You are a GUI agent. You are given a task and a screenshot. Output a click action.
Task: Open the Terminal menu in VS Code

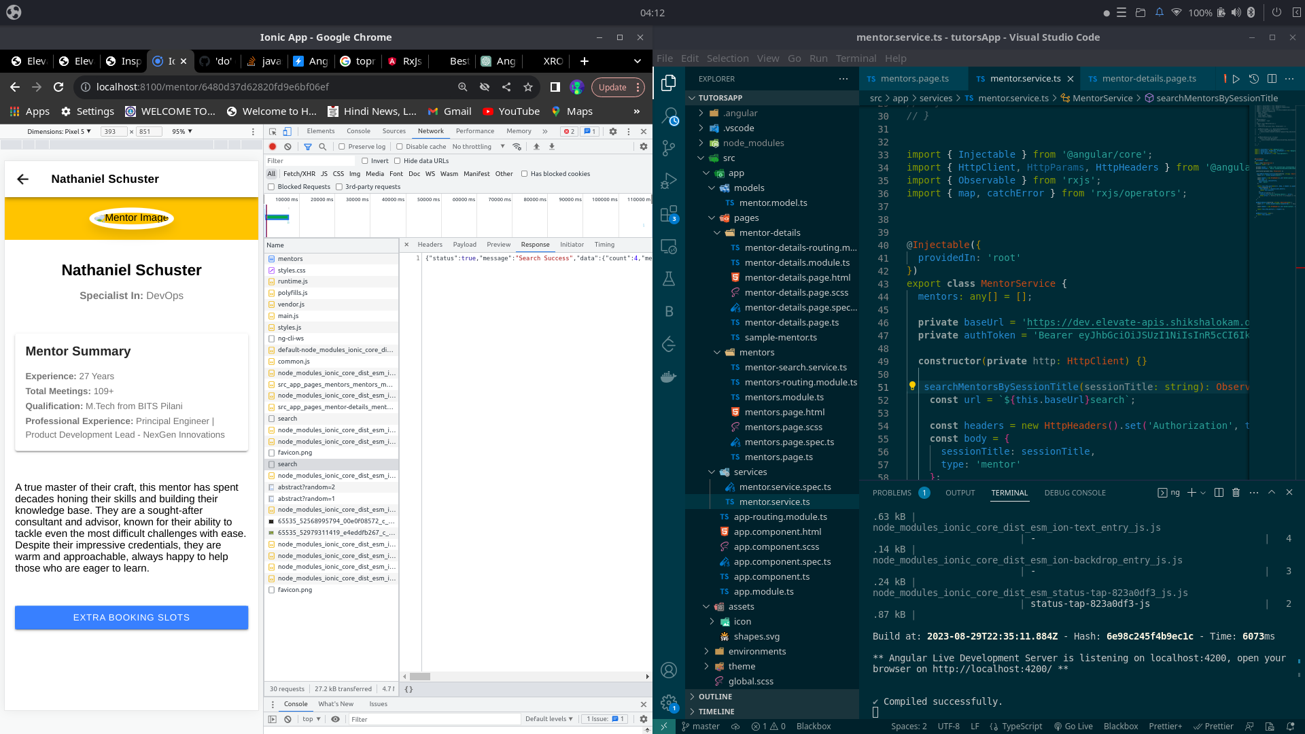[855, 58]
